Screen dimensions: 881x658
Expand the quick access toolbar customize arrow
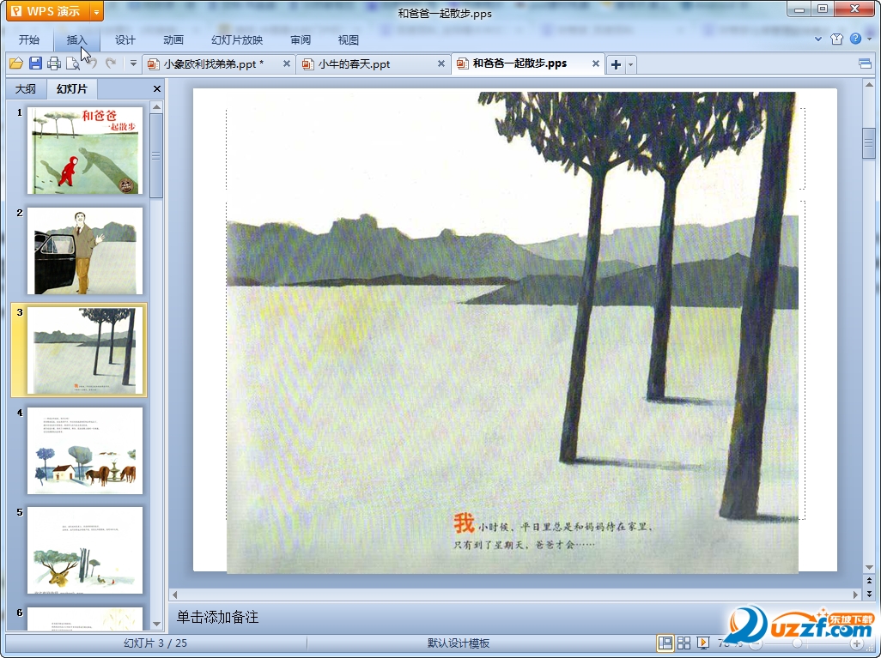pyautogui.click(x=133, y=63)
